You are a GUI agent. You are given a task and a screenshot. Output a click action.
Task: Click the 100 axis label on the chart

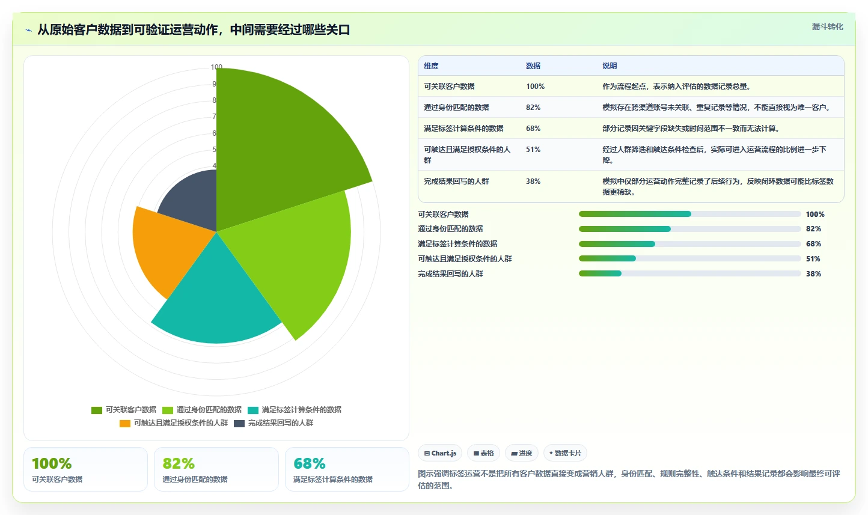(x=216, y=67)
